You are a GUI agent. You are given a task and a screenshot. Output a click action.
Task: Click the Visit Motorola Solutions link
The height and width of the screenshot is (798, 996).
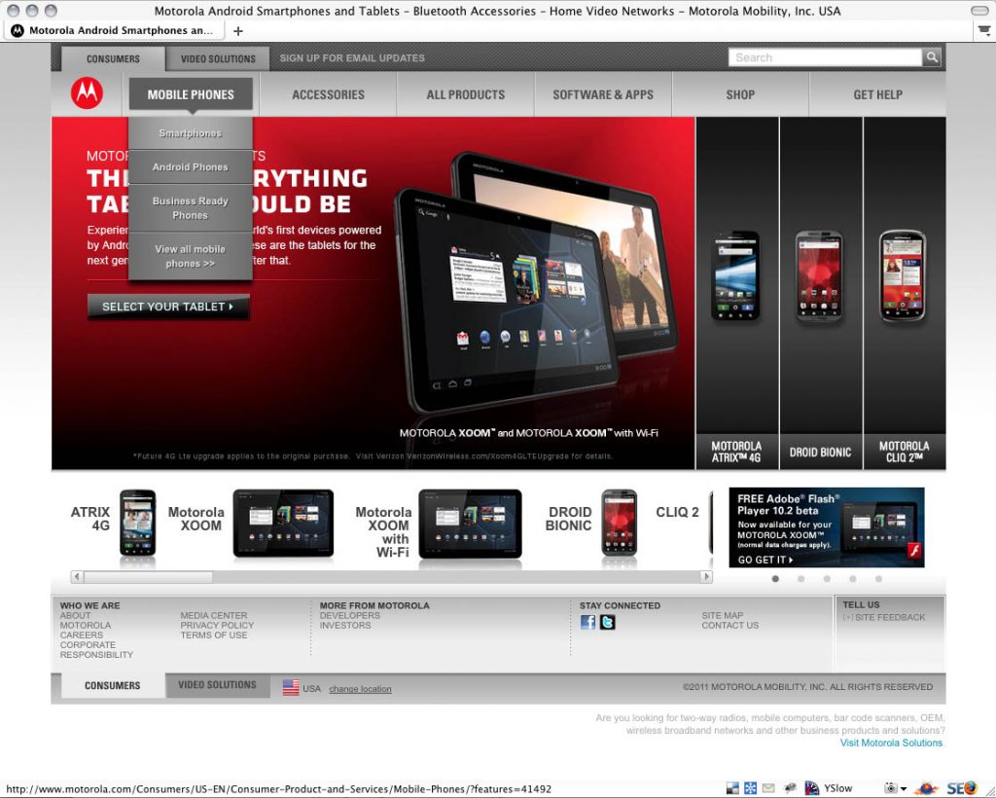point(891,743)
